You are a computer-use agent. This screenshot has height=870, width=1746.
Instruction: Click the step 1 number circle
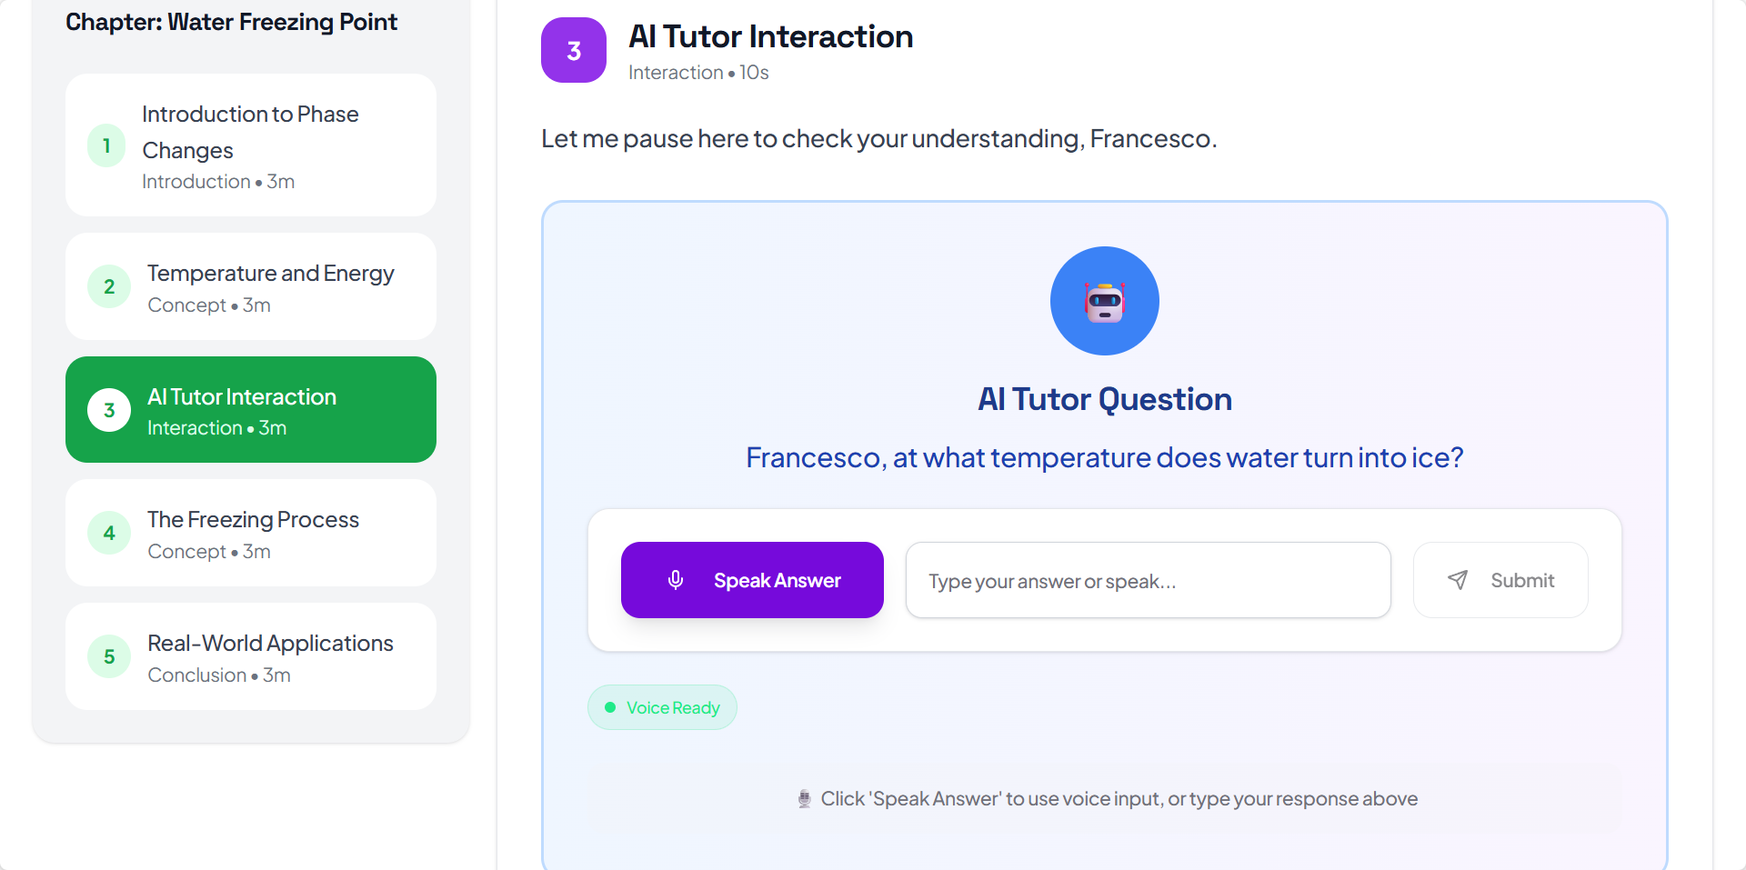(x=107, y=145)
